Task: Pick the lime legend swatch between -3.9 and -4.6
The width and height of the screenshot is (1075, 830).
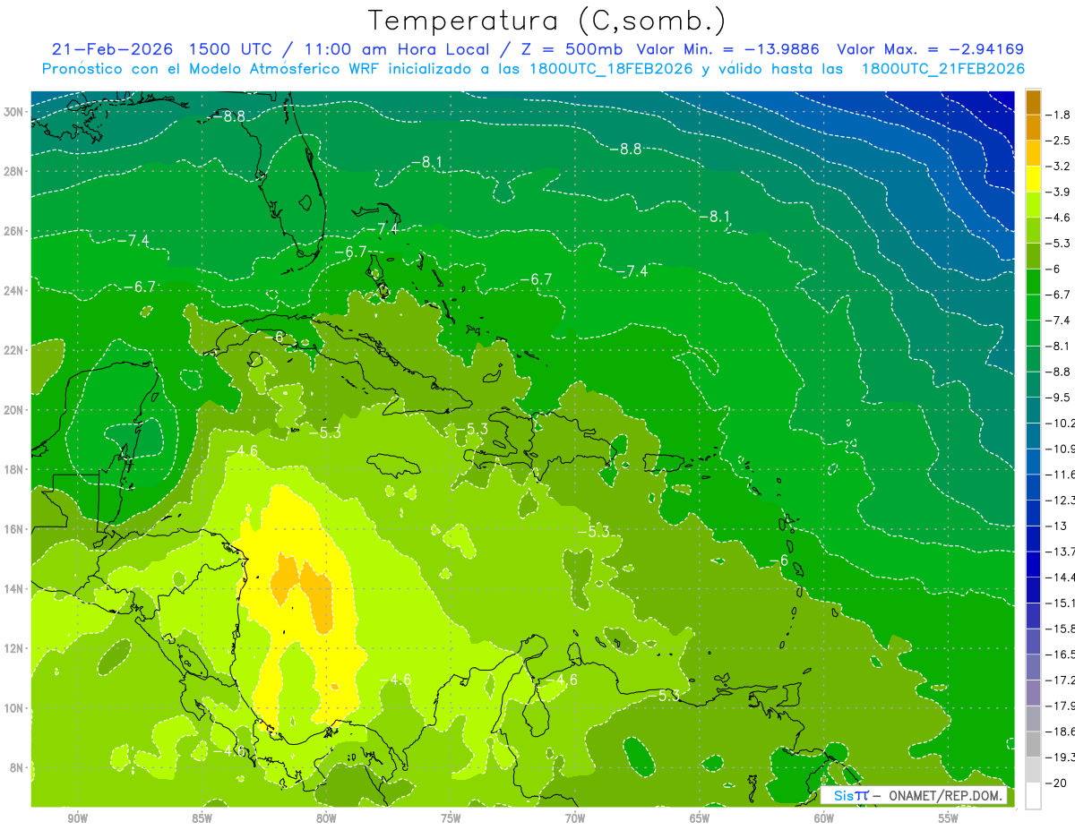Action: [x=1034, y=204]
